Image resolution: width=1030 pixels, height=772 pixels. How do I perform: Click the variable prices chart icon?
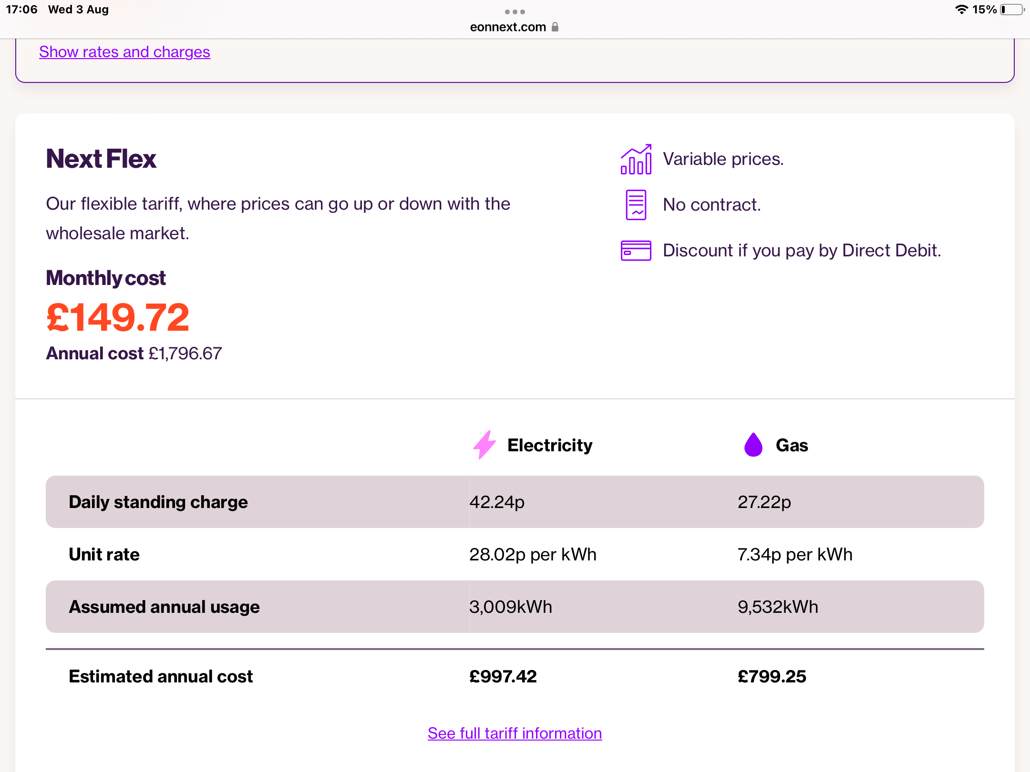636,159
